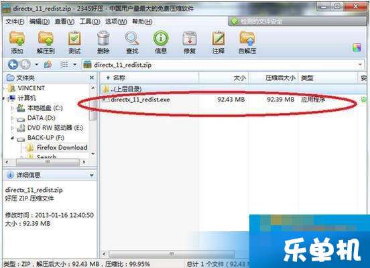Open the 工具(O) menu
This screenshot has width=370, height=268.
coord(90,21)
